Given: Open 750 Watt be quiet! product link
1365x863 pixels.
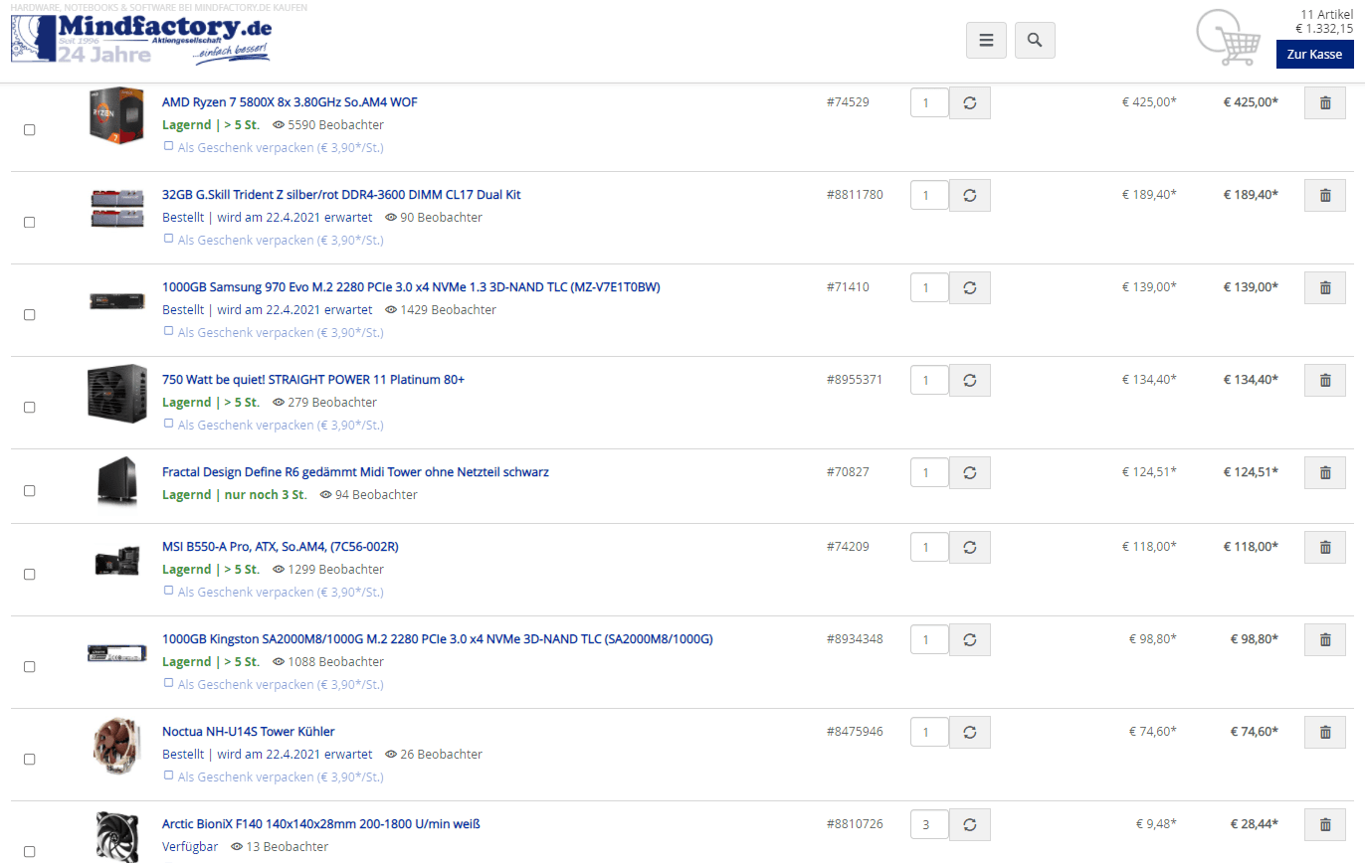Looking at the screenshot, I should click(313, 380).
